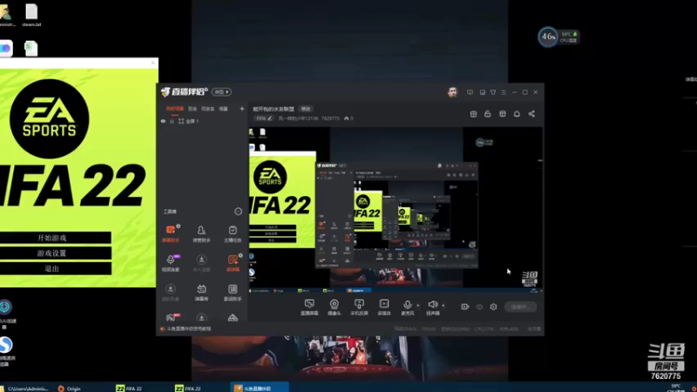Open the streamer avatar profile
Screen dimensions: 697x392
[x=452, y=92]
